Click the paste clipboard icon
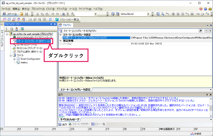The height and width of the screenshot is (136, 213). [x=47, y=14]
